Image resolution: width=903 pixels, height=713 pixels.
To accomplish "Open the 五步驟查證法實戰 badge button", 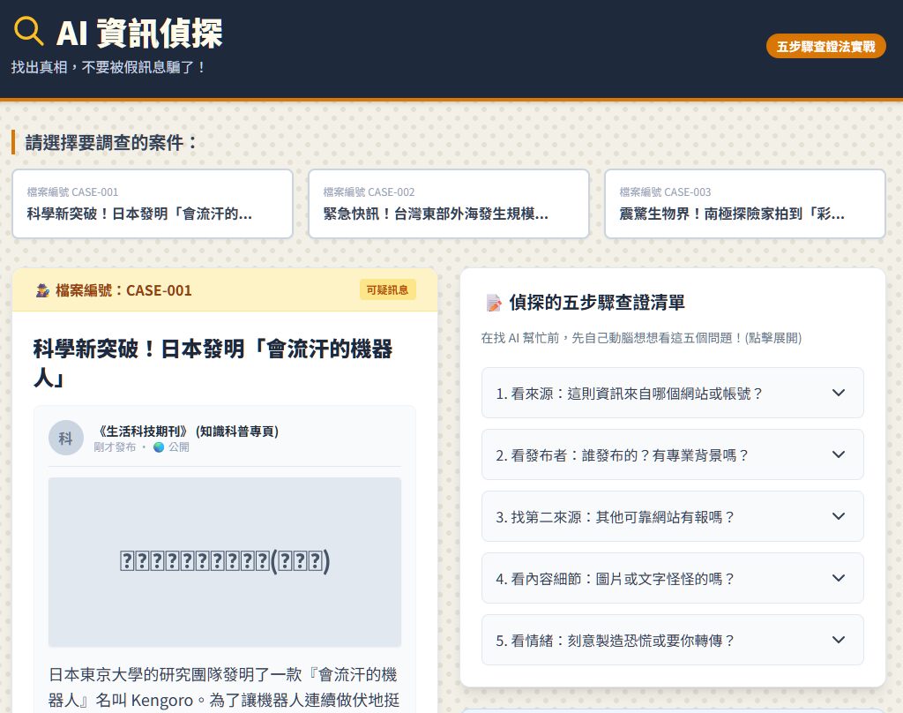I will click(825, 46).
